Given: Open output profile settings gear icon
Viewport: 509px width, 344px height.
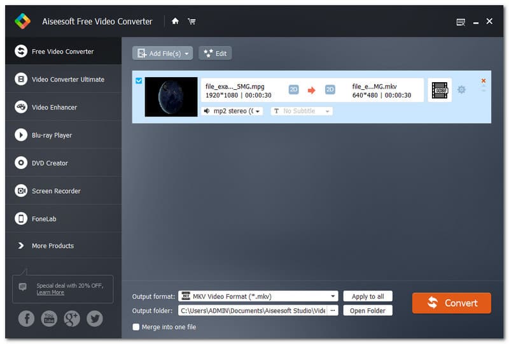Looking at the screenshot, I should (461, 90).
